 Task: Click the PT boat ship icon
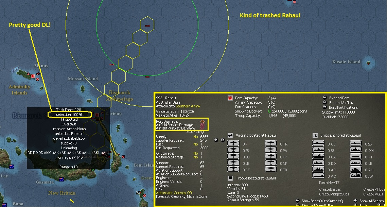coord(356,157)
